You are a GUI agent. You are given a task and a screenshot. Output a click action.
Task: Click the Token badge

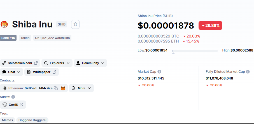(25, 38)
